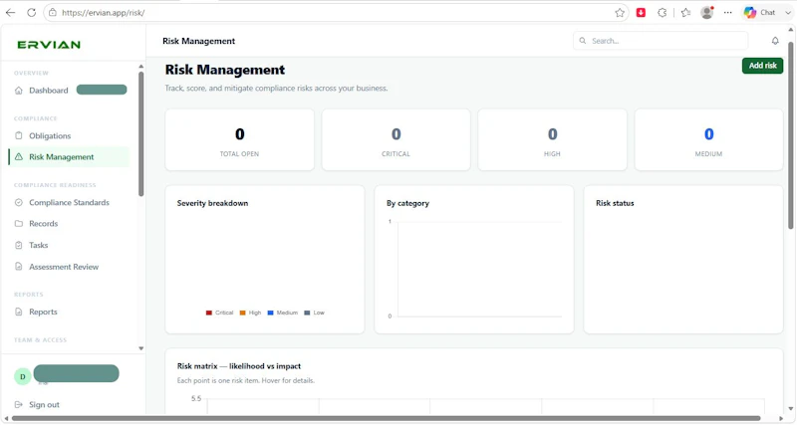Open notifications bell icon
The image size is (797, 425).
point(775,41)
